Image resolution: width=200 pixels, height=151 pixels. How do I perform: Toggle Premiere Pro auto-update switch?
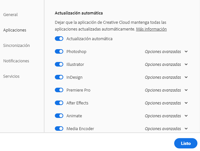click(x=59, y=90)
